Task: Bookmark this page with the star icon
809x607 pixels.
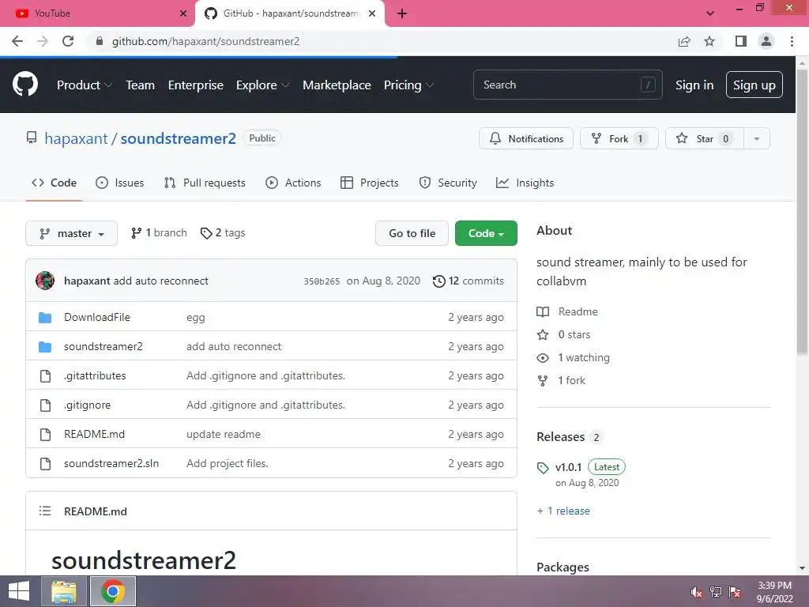Action: pos(709,41)
